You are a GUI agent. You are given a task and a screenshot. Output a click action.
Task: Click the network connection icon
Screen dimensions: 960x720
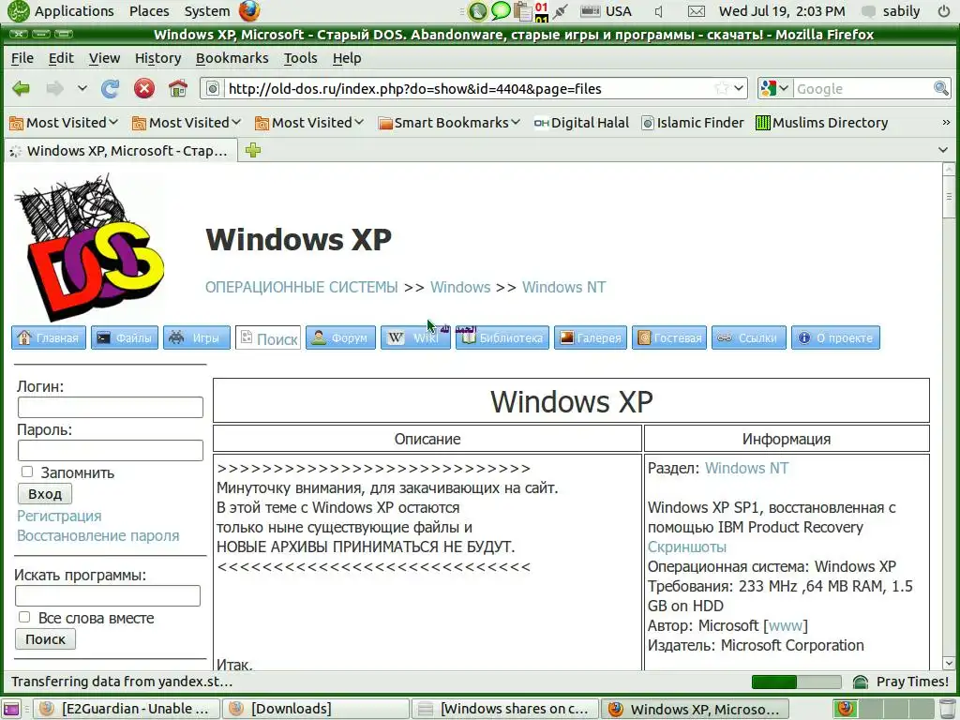click(x=560, y=11)
